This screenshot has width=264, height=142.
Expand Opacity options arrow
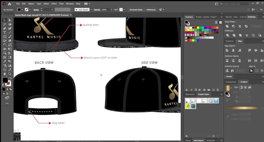point(111,10)
